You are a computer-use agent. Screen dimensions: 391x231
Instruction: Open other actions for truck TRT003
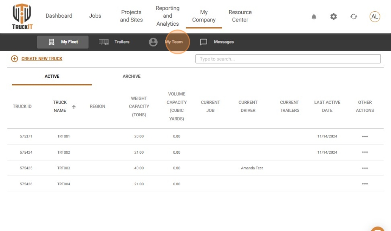coord(365,168)
